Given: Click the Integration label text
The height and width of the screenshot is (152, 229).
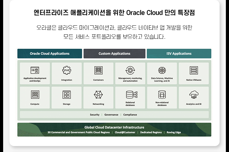Looking at the screenshot, I should pyautogui.click(x=67, y=80).
